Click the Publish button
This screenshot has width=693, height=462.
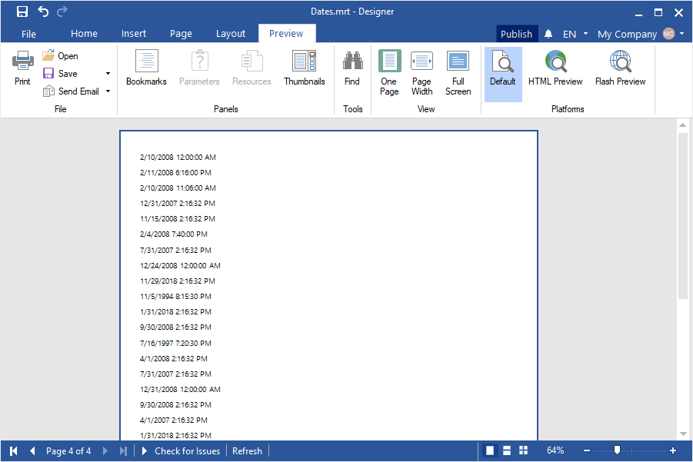coord(516,34)
